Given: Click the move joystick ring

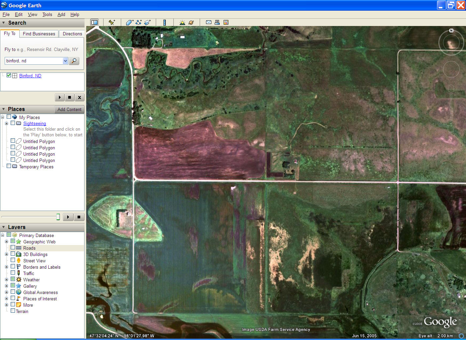Looking at the screenshot, I should point(451,69).
